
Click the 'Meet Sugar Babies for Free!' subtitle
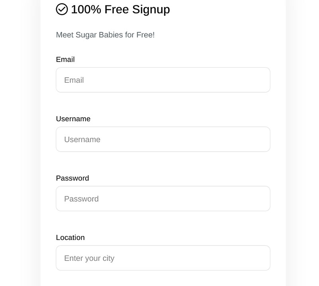(105, 35)
